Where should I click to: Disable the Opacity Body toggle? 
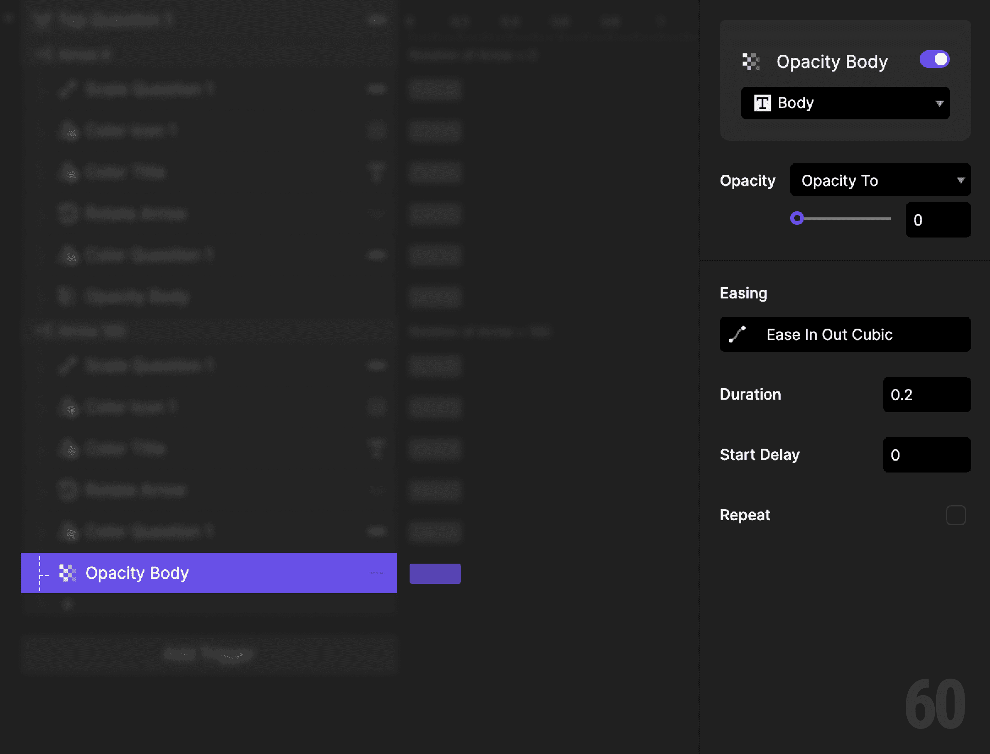(x=934, y=59)
